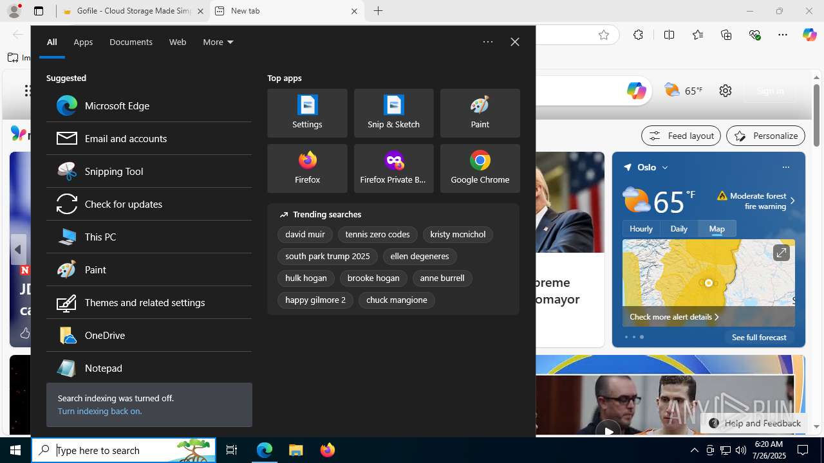Click See full forecast link
824x463 pixels.
[x=759, y=337]
